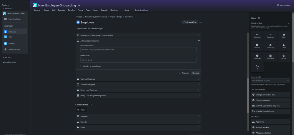Select the Change completion date field

point(270,95)
